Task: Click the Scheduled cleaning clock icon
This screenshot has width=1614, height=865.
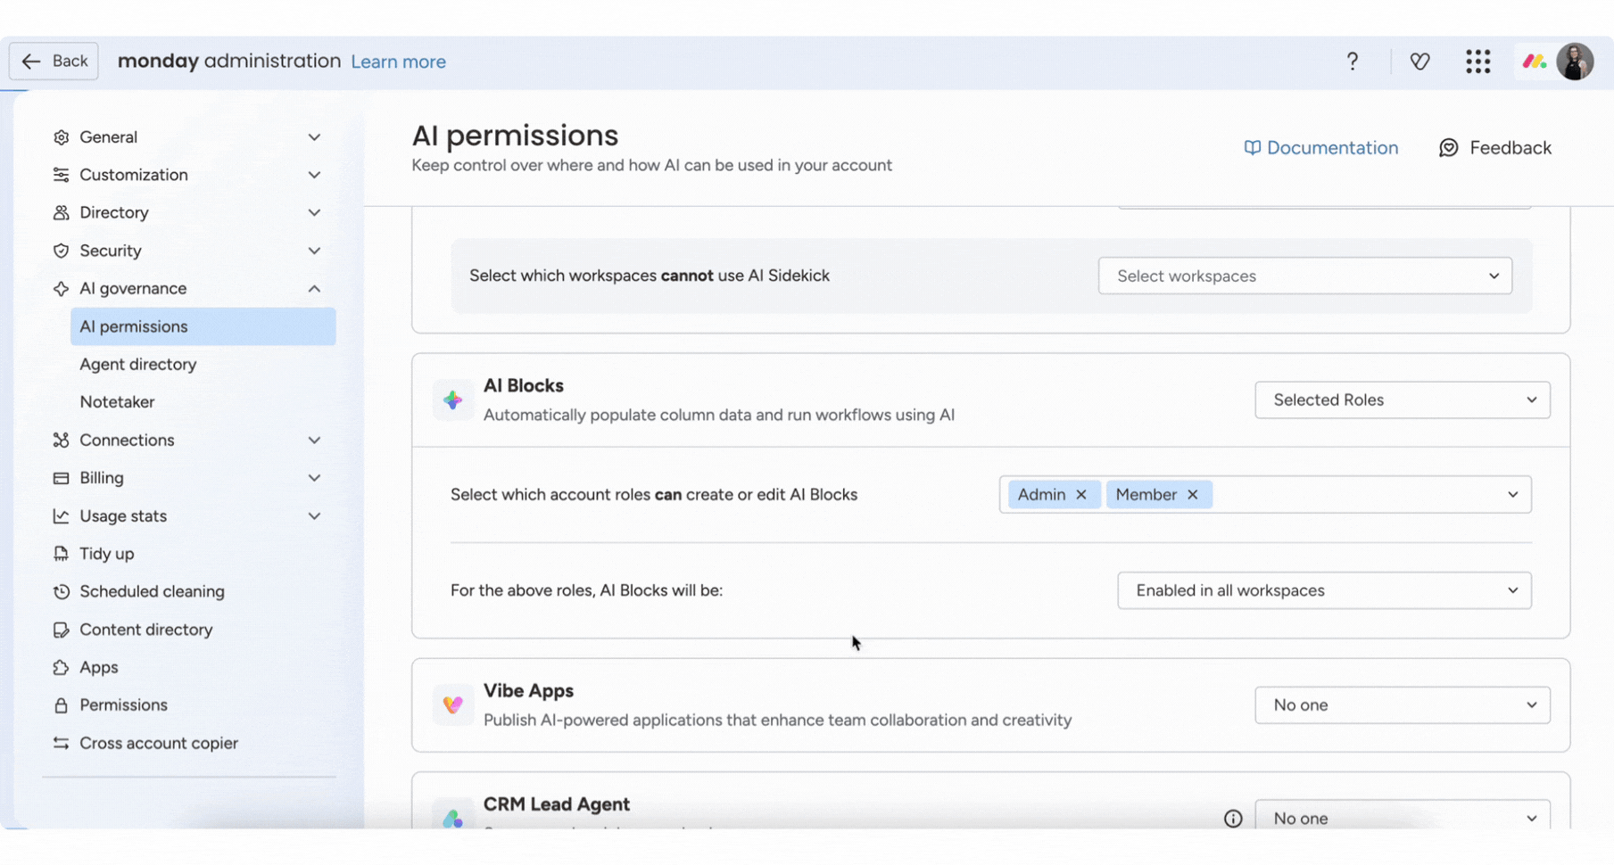Action: point(61,591)
